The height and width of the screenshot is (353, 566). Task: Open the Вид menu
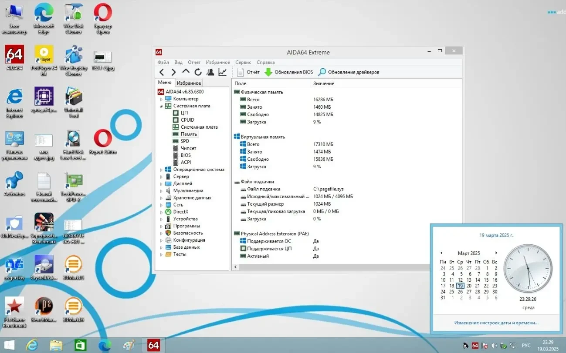tap(178, 62)
